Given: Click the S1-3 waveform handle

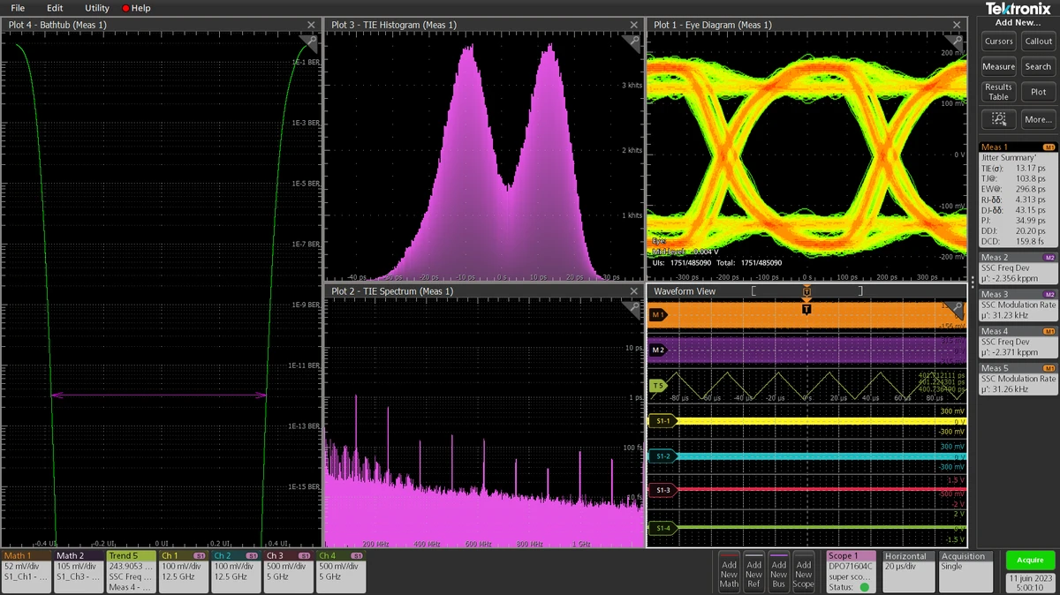Looking at the screenshot, I should [662, 489].
